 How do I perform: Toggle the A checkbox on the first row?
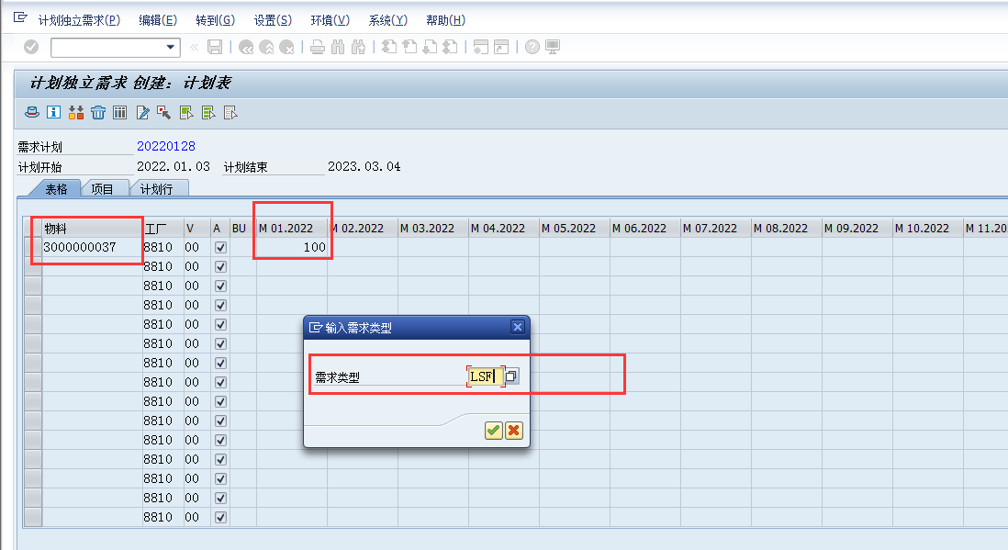point(219,247)
